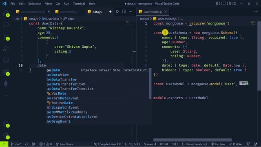Open the Manage gear icon
261x147 pixels.
pos(6,136)
